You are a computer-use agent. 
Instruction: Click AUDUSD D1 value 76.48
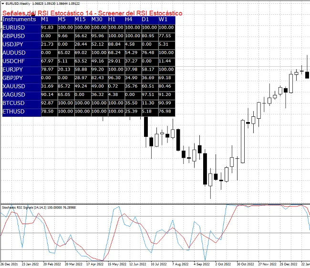148,53
